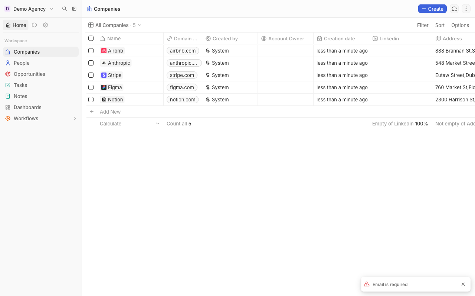Image resolution: width=475 pixels, height=296 pixels.
Task: Open Opportunities in the sidebar
Action: [x=41, y=74]
